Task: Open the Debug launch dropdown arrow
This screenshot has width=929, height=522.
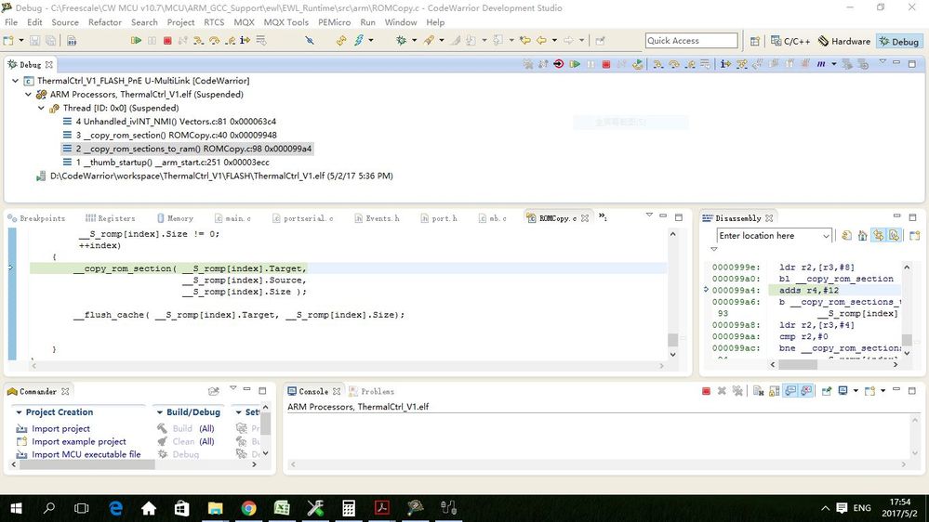Action: [414, 40]
